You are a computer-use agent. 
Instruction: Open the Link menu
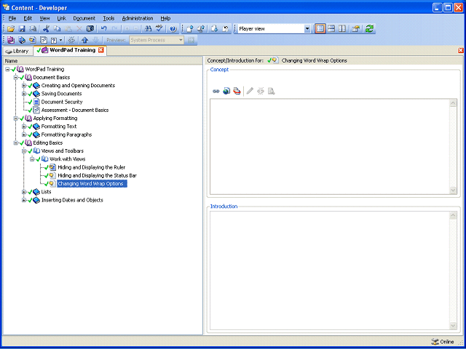click(x=61, y=18)
